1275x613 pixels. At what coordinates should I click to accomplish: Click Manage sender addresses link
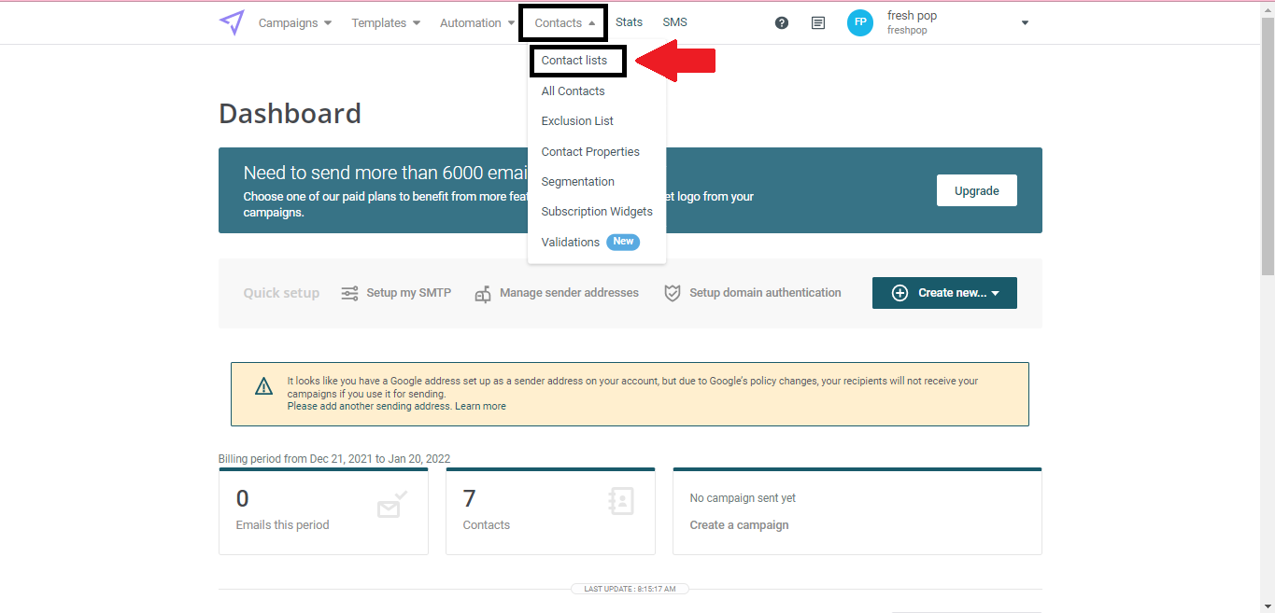click(569, 293)
